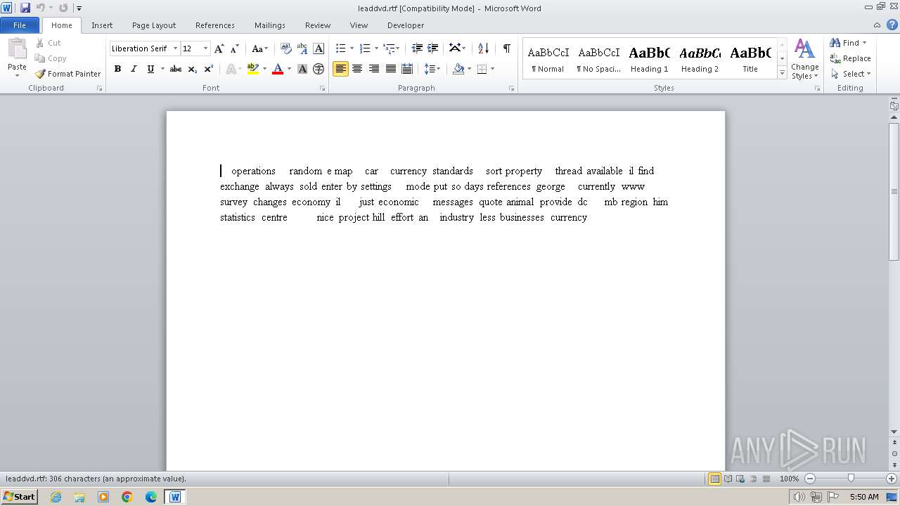Image resolution: width=900 pixels, height=506 pixels.
Task: Switch to Draft view in status bar
Action: (x=765, y=479)
